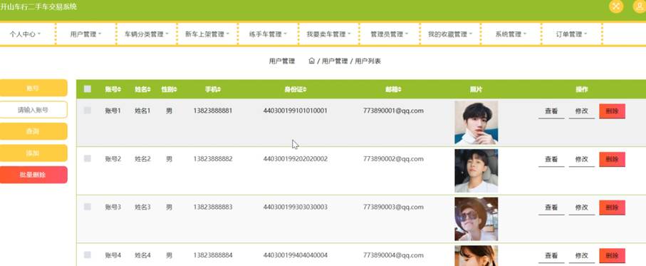The image size is (646, 266).
Task: Check the box for 账号4 row
Action: point(88,255)
